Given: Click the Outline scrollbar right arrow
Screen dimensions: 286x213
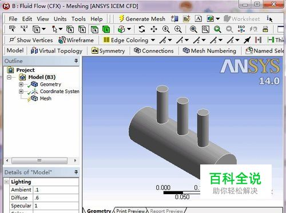Looking at the screenshot, I should (x=75, y=160).
